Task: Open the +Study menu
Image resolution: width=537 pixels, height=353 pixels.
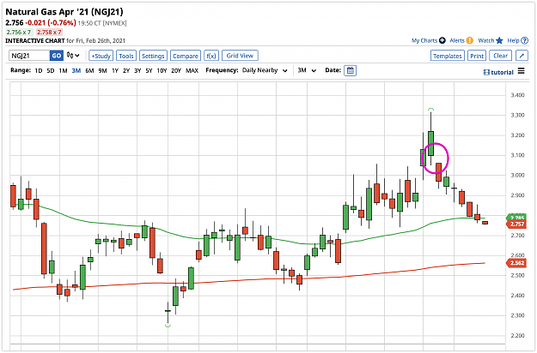Action: pos(101,56)
